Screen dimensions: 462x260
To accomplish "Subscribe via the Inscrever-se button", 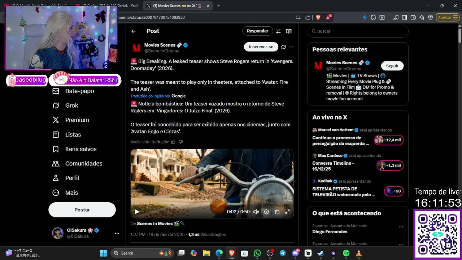I will (261, 47).
